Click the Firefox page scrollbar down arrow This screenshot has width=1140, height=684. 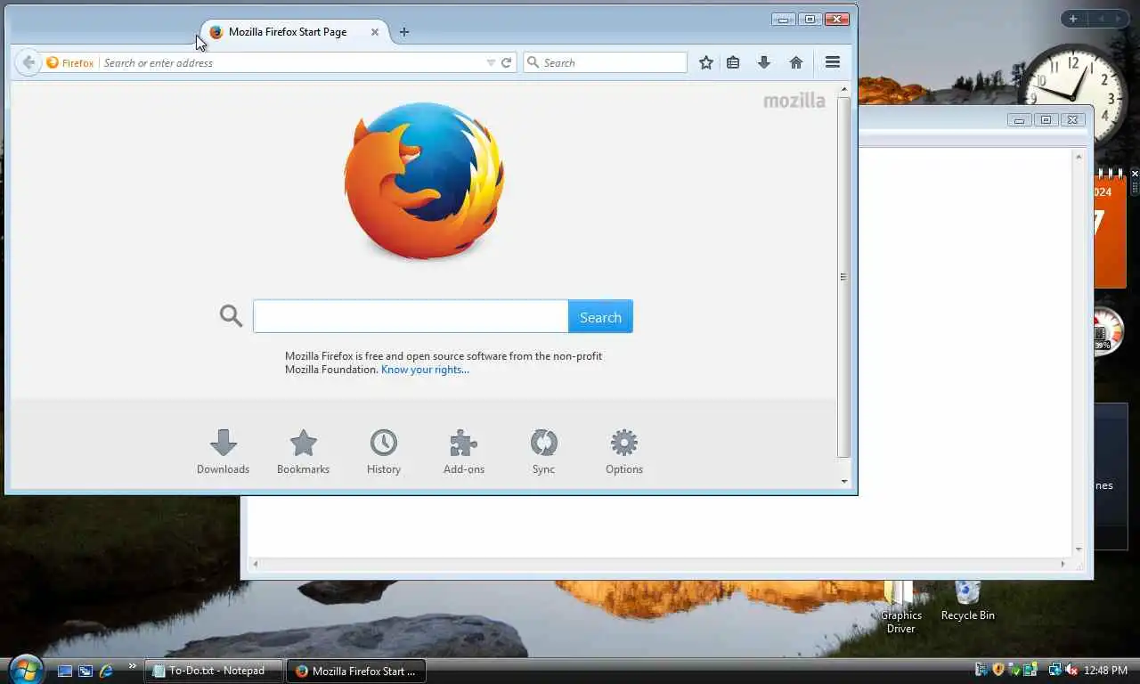coord(844,482)
